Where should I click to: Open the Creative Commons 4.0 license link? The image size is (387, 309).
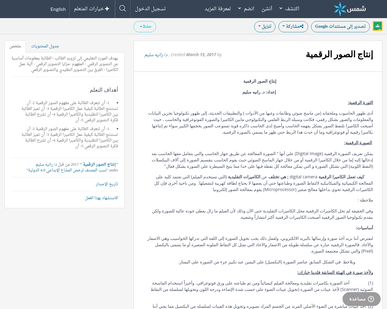(x=67, y=170)
